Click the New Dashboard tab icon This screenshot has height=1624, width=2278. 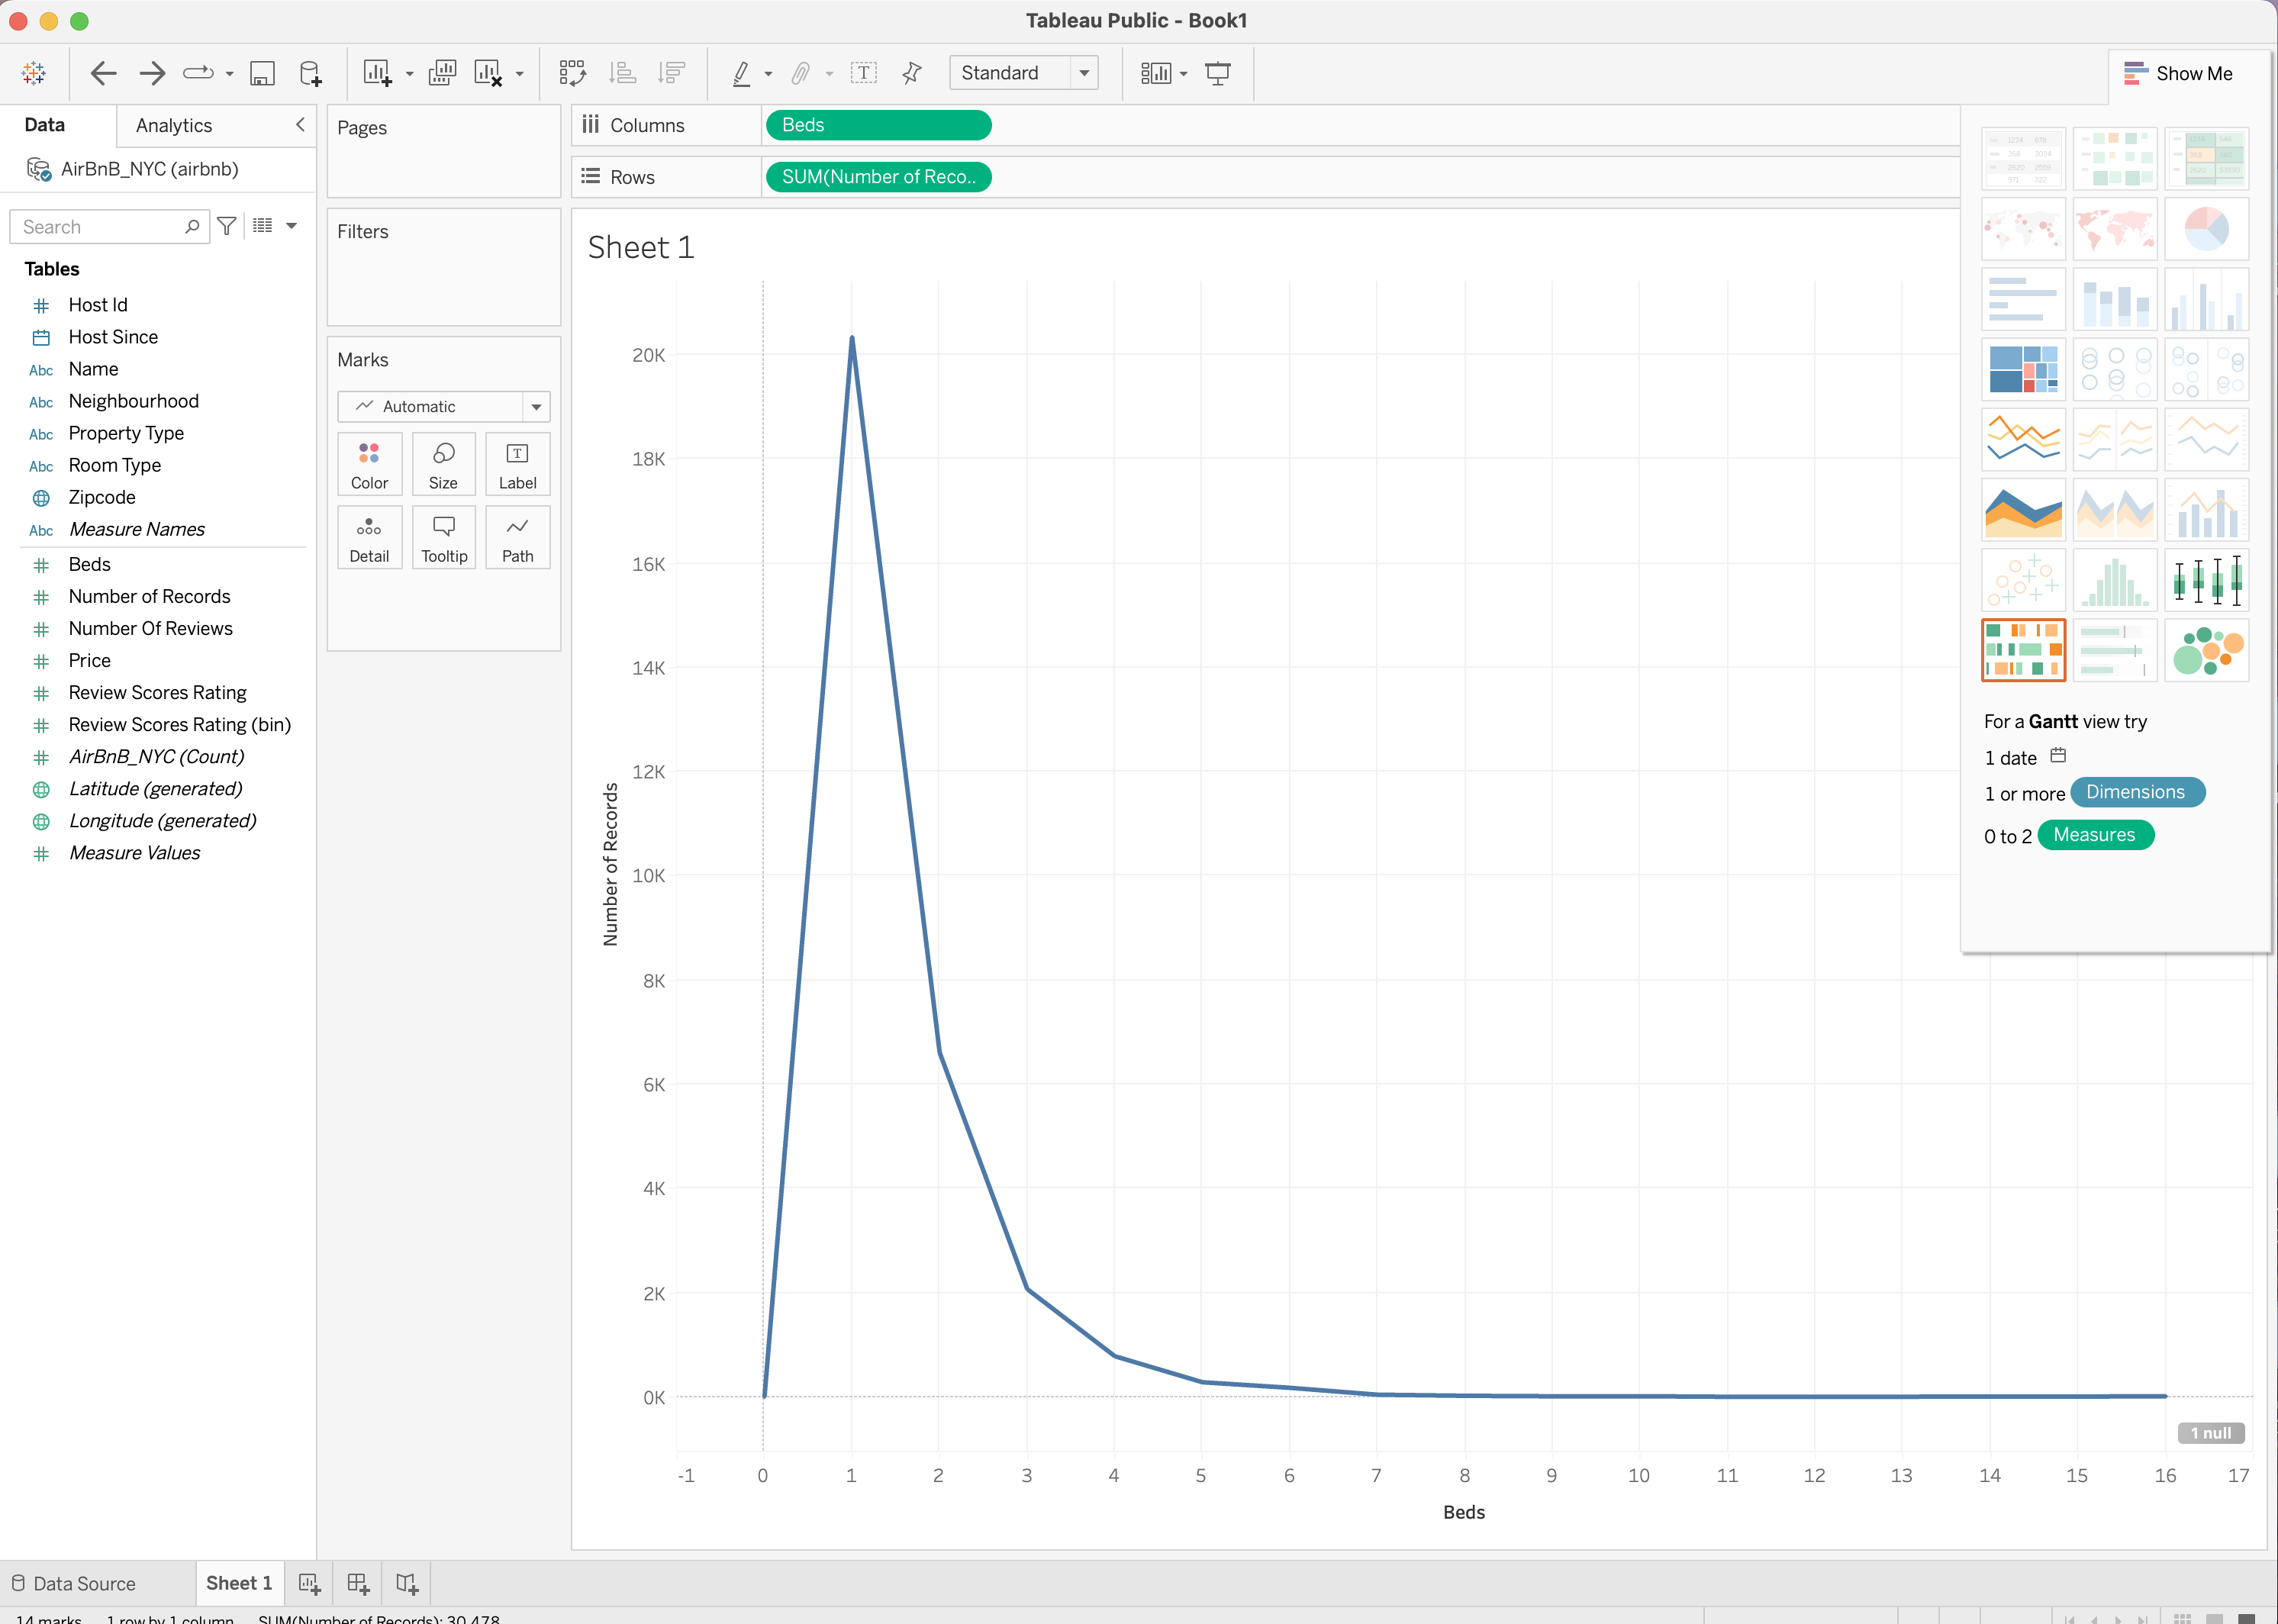(x=358, y=1583)
